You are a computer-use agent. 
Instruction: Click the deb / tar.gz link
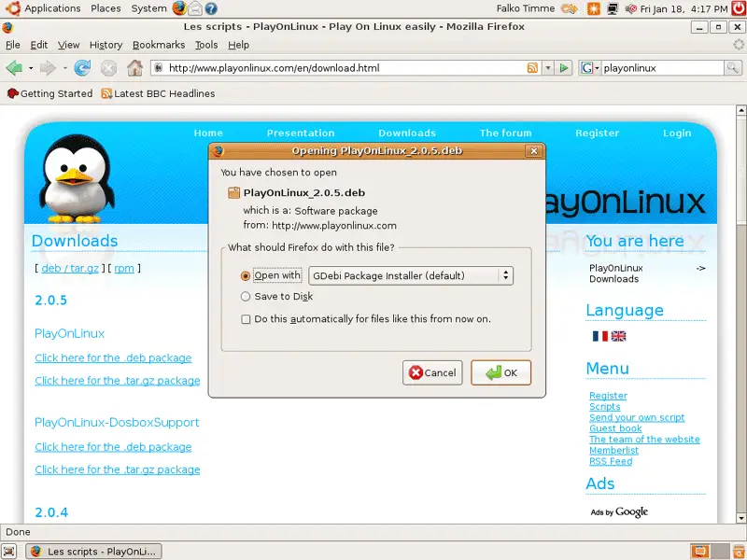(x=70, y=269)
